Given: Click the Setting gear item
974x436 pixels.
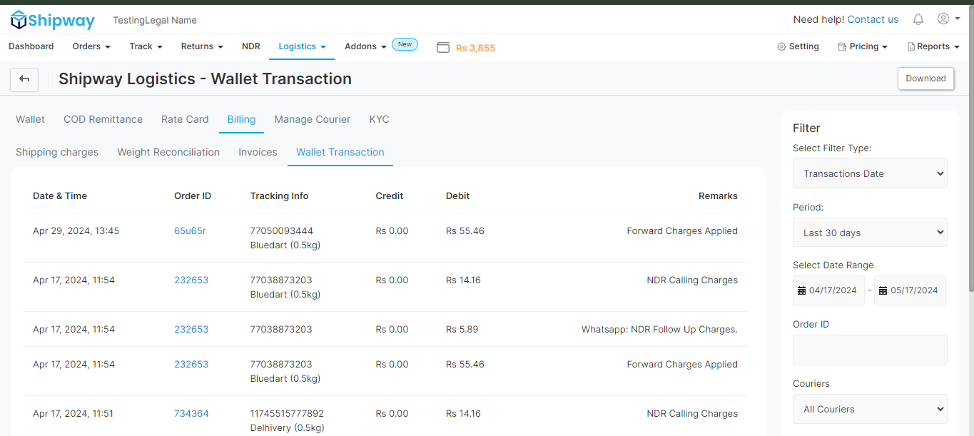Looking at the screenshot, I should [798, 46].
